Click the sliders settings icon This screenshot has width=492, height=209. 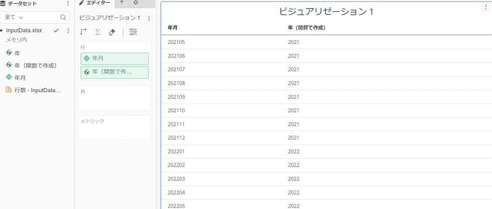click(133, 32)
